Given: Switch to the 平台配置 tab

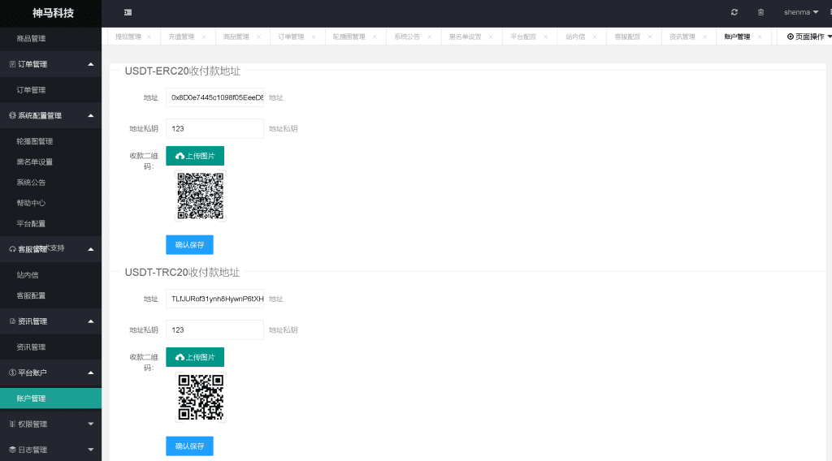Looking at the screenshot, I should click(523, 37).
